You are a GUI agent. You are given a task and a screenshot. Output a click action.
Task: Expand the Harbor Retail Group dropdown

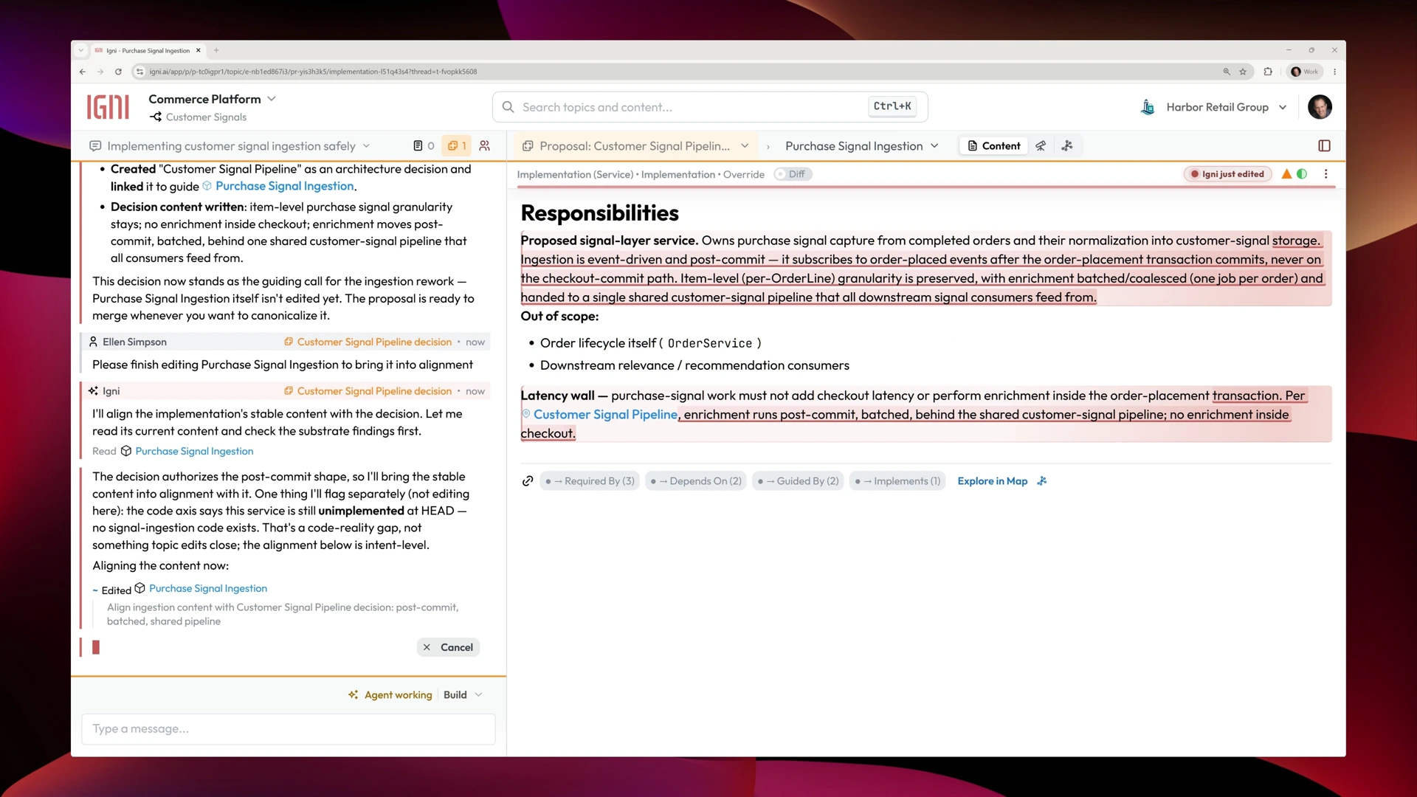tap(1283, 107)
